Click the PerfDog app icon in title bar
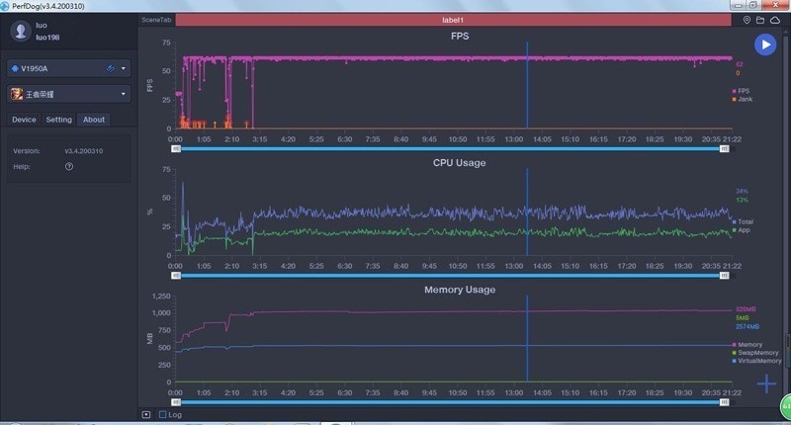 click(5, 6)
